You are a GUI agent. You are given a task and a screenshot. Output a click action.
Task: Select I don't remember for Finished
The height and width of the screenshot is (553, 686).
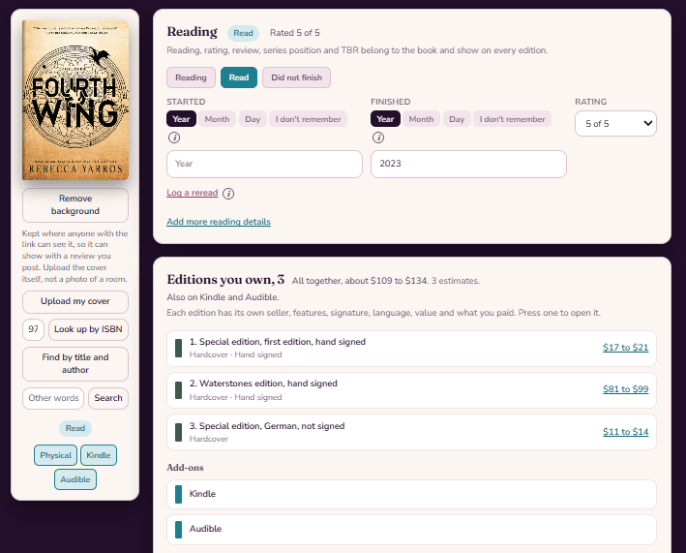[x=512, y=119]
